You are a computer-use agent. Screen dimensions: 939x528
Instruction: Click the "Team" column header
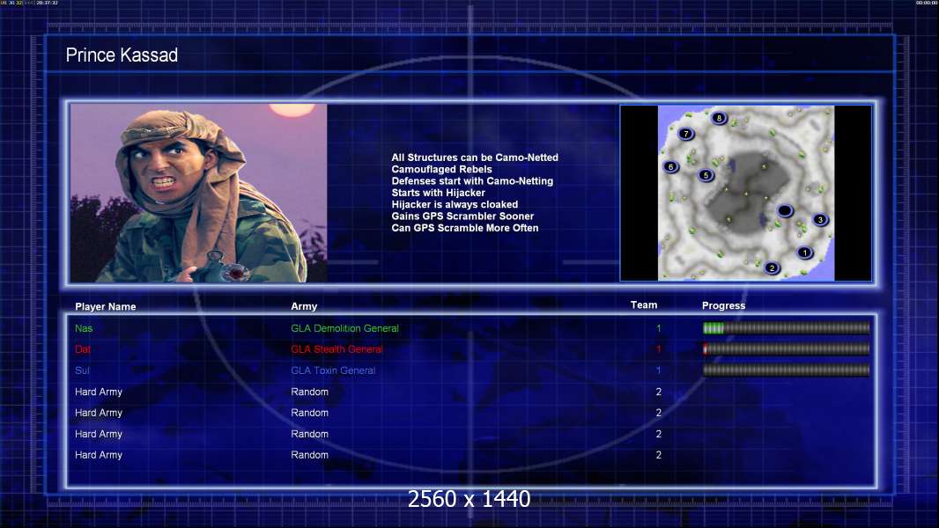(x=644, y=305)
